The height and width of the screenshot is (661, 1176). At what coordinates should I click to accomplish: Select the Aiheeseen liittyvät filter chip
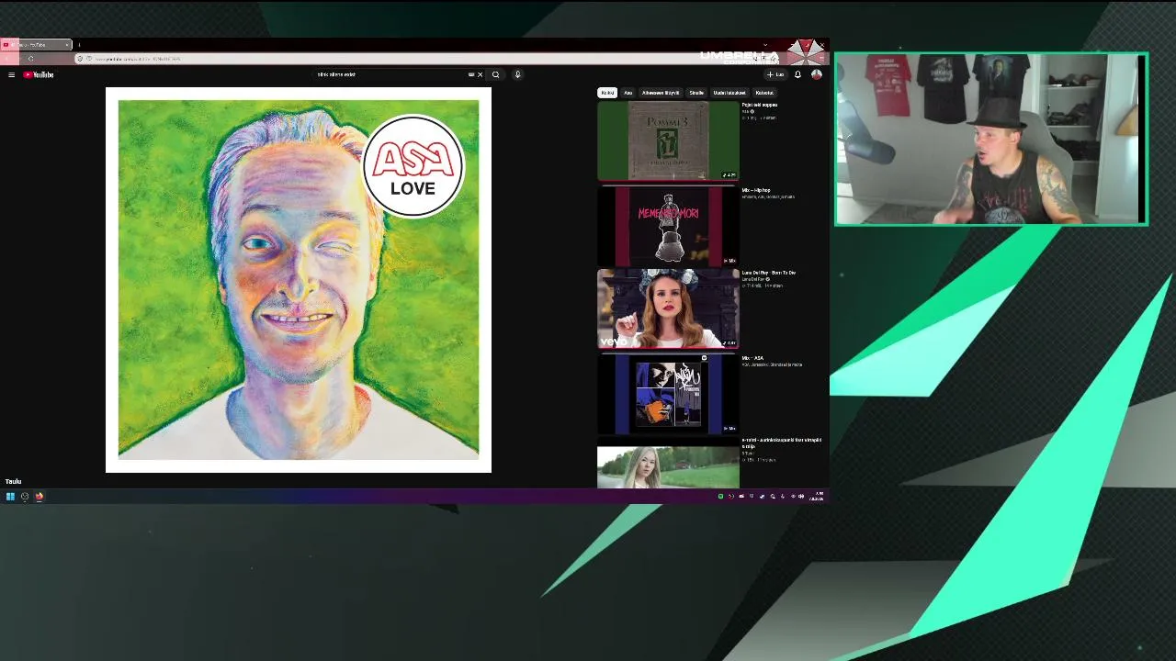point(661,93)
